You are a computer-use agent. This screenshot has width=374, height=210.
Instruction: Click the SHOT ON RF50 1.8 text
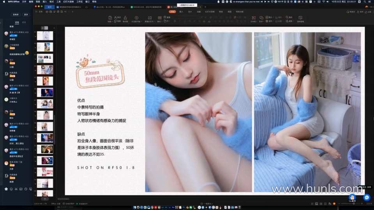point(106,168)
